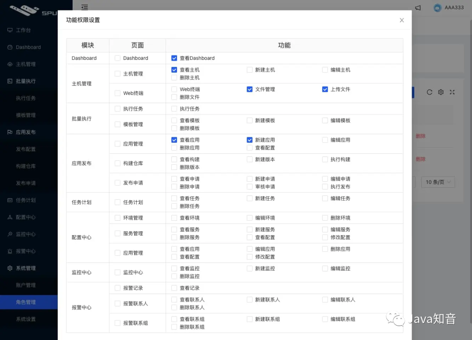Click the 配置中心 icon in sidebar
This screenshot has width=472, height=340.
[10, 217]
